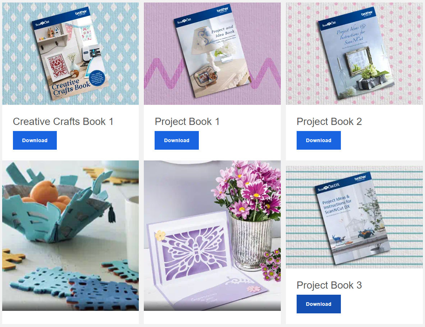Open the Creative Crafts Book cover thumbnail
Viewport: 425px width, 327px height.
pyautogui.click(x=70, y=53)
